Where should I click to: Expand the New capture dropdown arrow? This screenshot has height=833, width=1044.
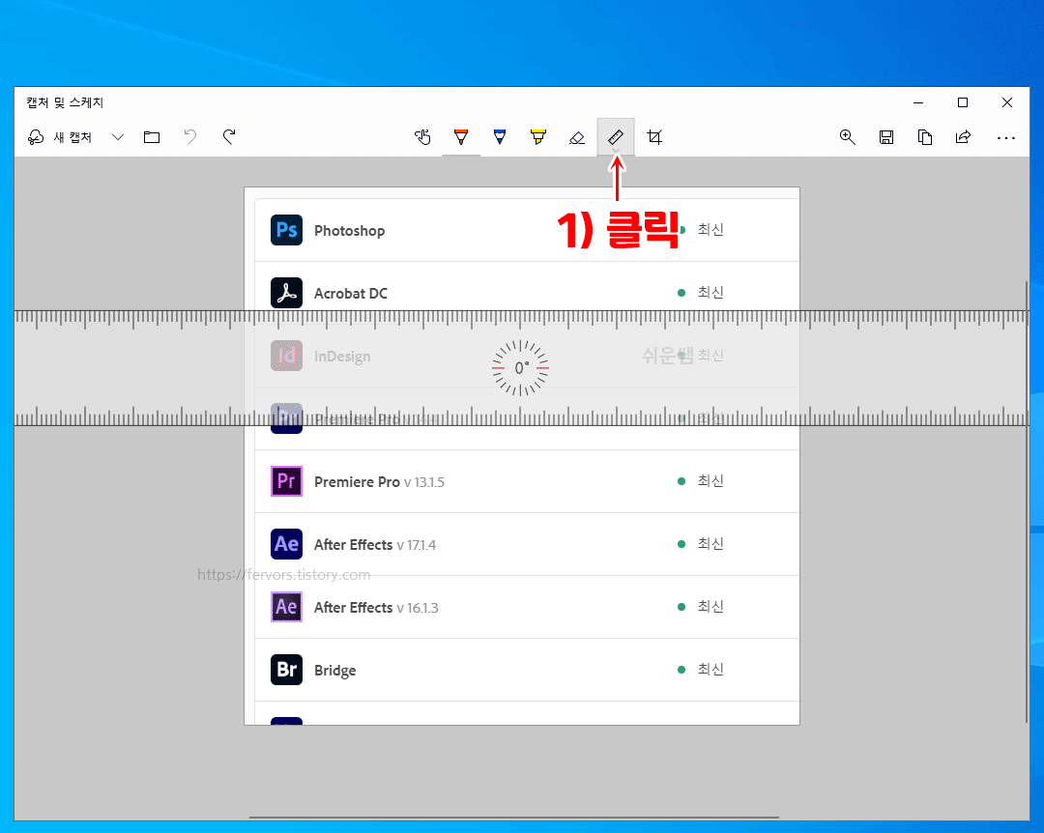pos(118,137)
